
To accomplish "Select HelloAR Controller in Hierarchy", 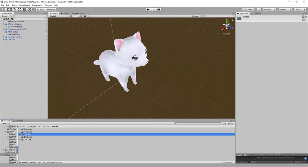I will point(16,21).
